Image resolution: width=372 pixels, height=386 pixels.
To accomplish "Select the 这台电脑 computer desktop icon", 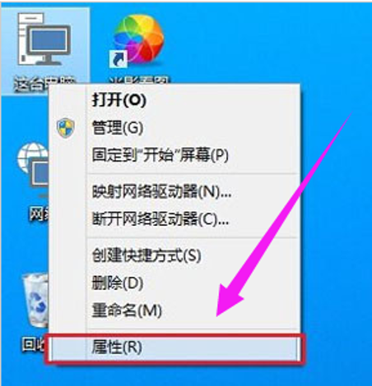I will (x=44, y=39).
